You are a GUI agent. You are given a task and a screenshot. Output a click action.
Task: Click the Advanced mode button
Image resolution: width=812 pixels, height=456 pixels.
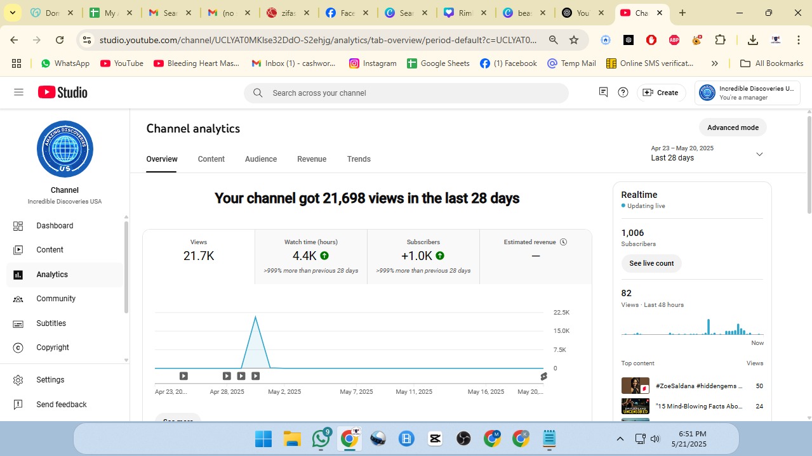coord(733,127)
